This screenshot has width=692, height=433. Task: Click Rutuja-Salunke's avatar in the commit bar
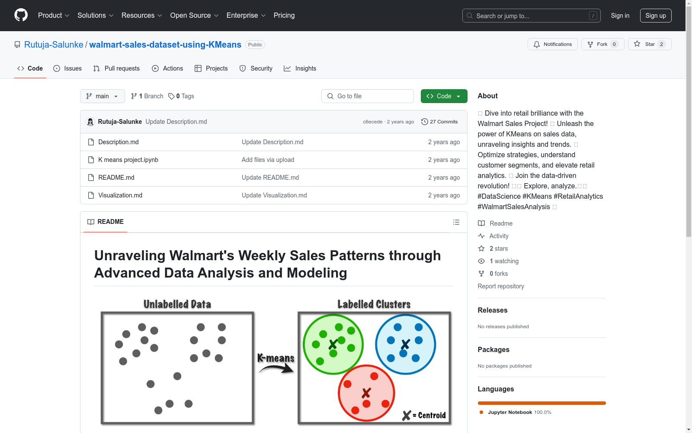coord(90,122)
